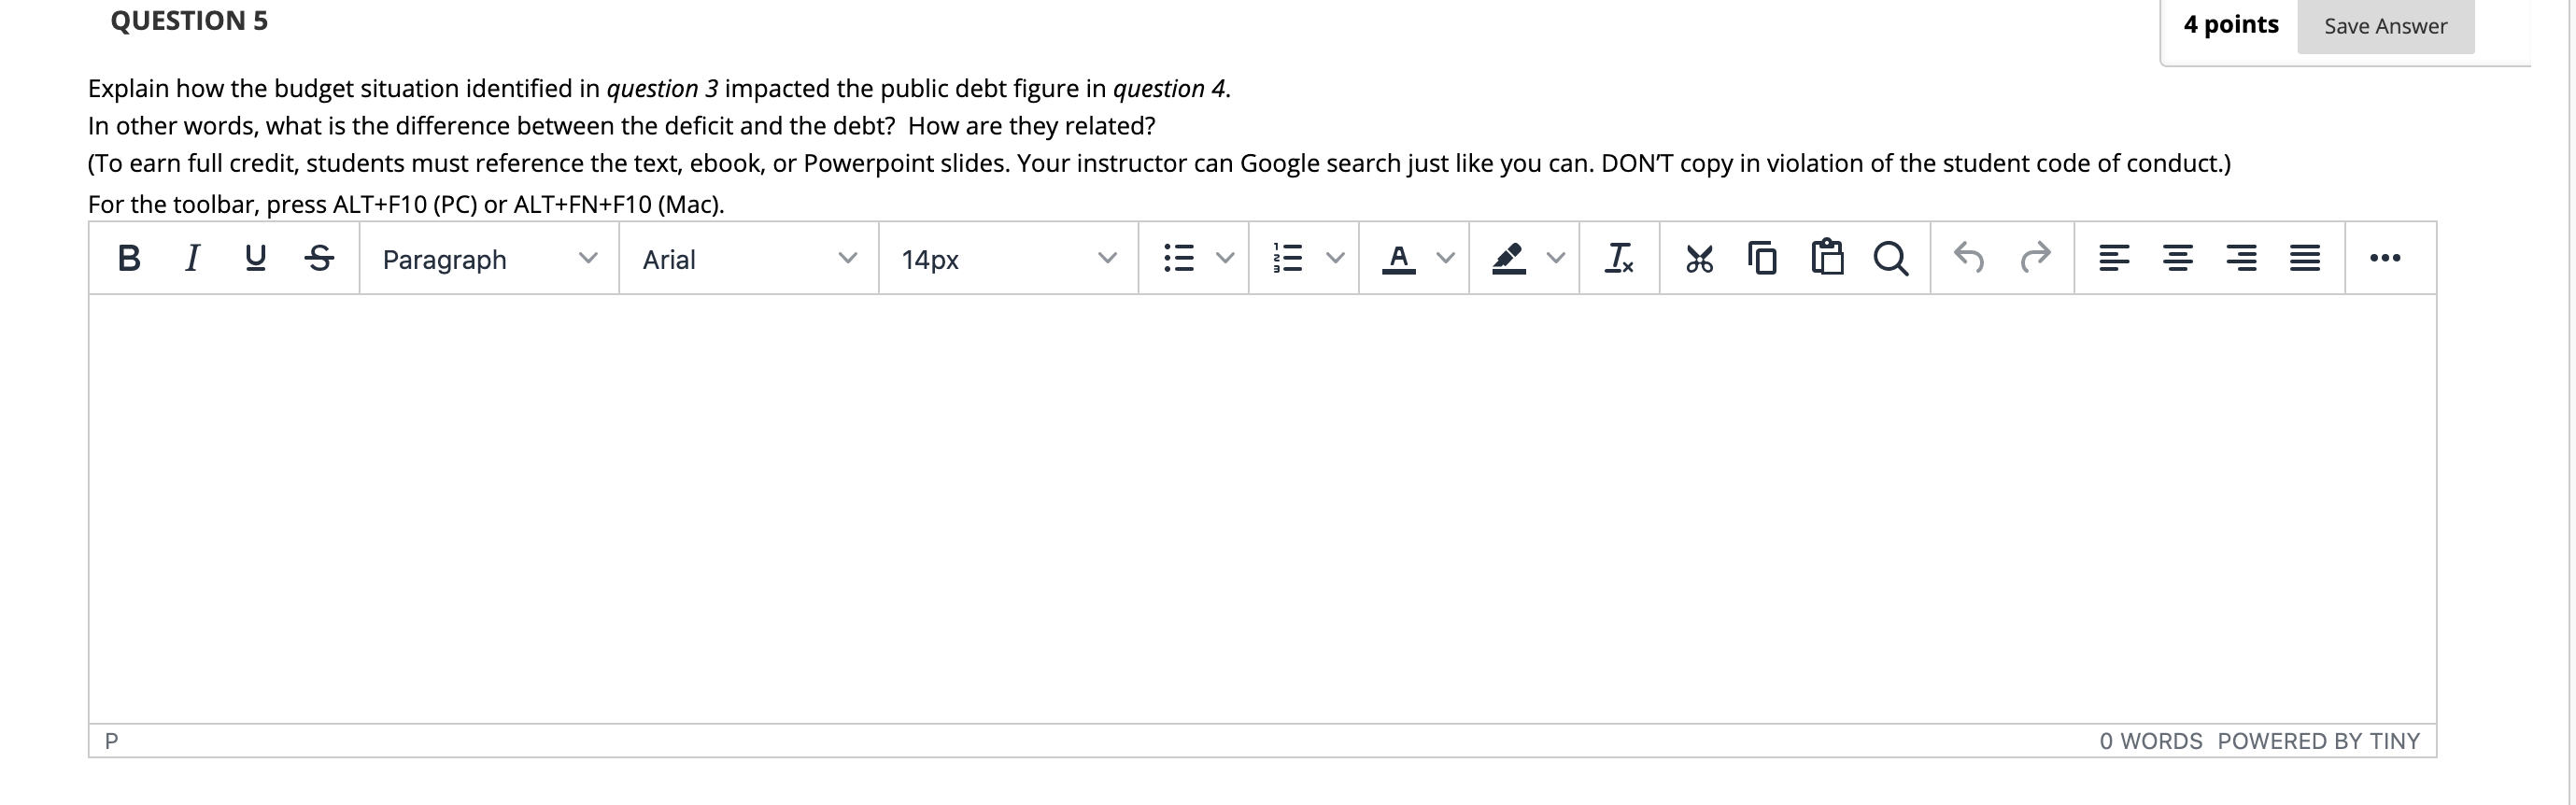Open find and replace search
The image size is (2576, 805).
point(1891,258)
